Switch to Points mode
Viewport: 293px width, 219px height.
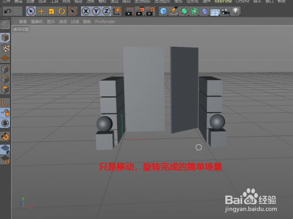point(5,69)
